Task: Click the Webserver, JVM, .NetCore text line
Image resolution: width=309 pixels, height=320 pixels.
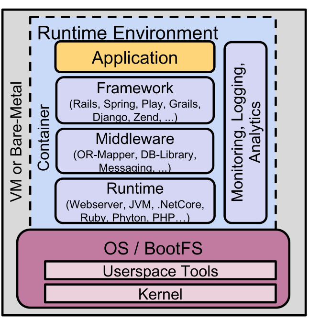Action: (134, 205)
